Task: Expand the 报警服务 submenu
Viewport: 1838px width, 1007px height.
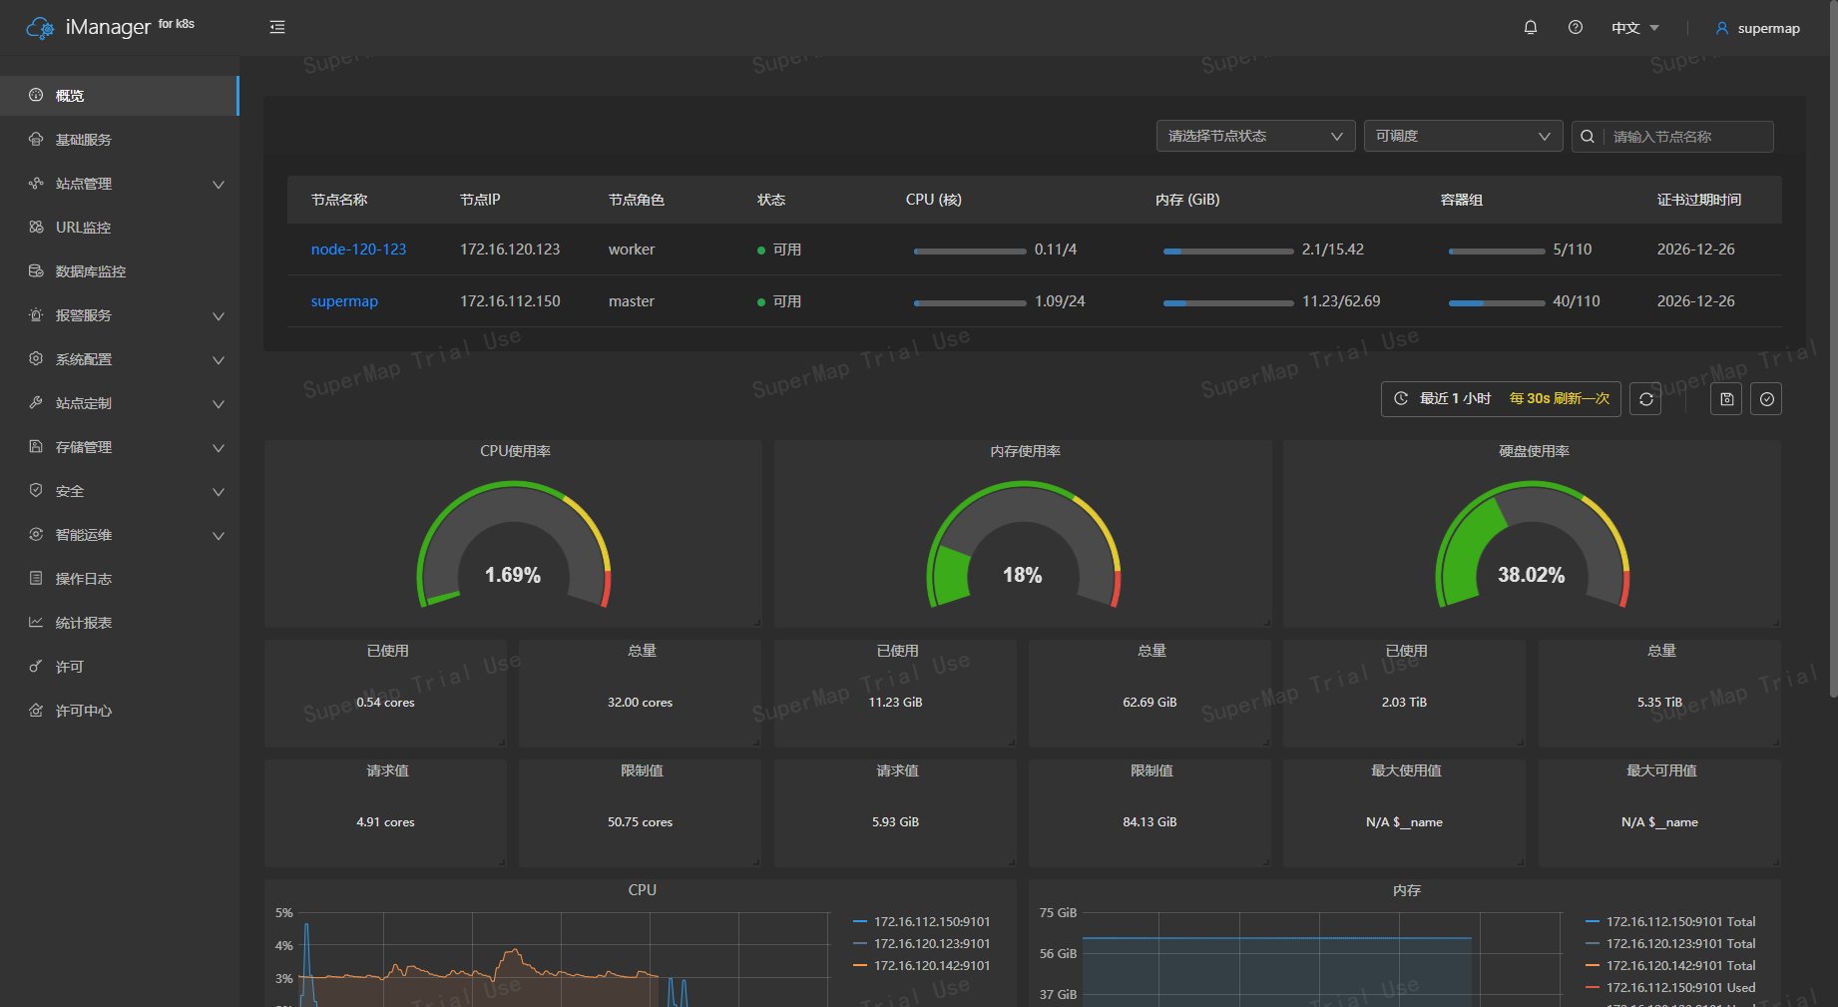Action: 119,315
